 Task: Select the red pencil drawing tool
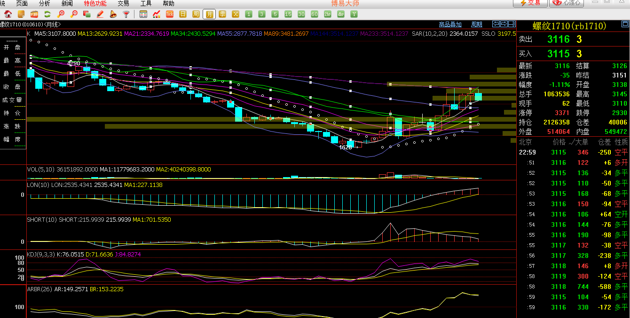coord(100,14)
